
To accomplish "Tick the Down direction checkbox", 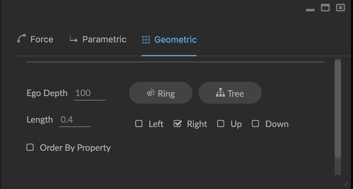I will pos(256,124).
